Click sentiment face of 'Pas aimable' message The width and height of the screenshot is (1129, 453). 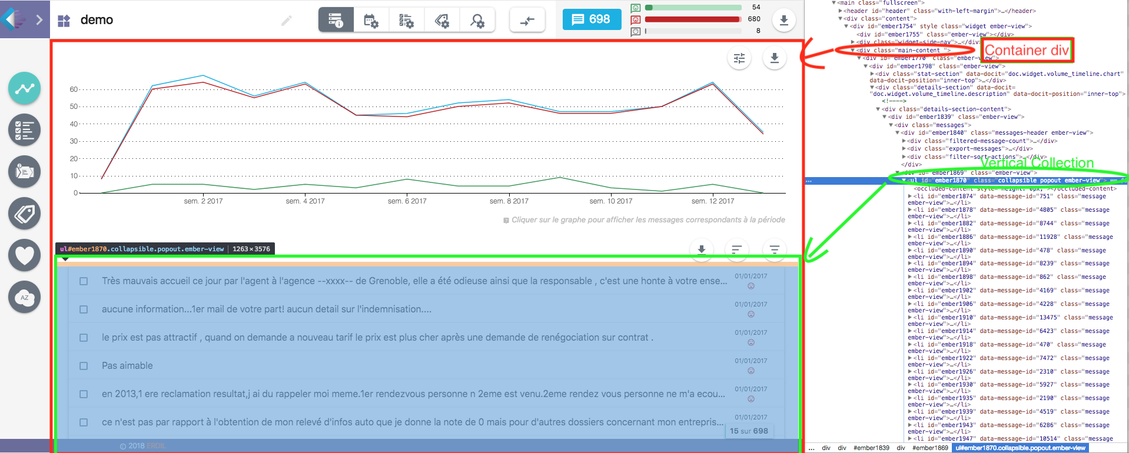(x=751, y=371)
